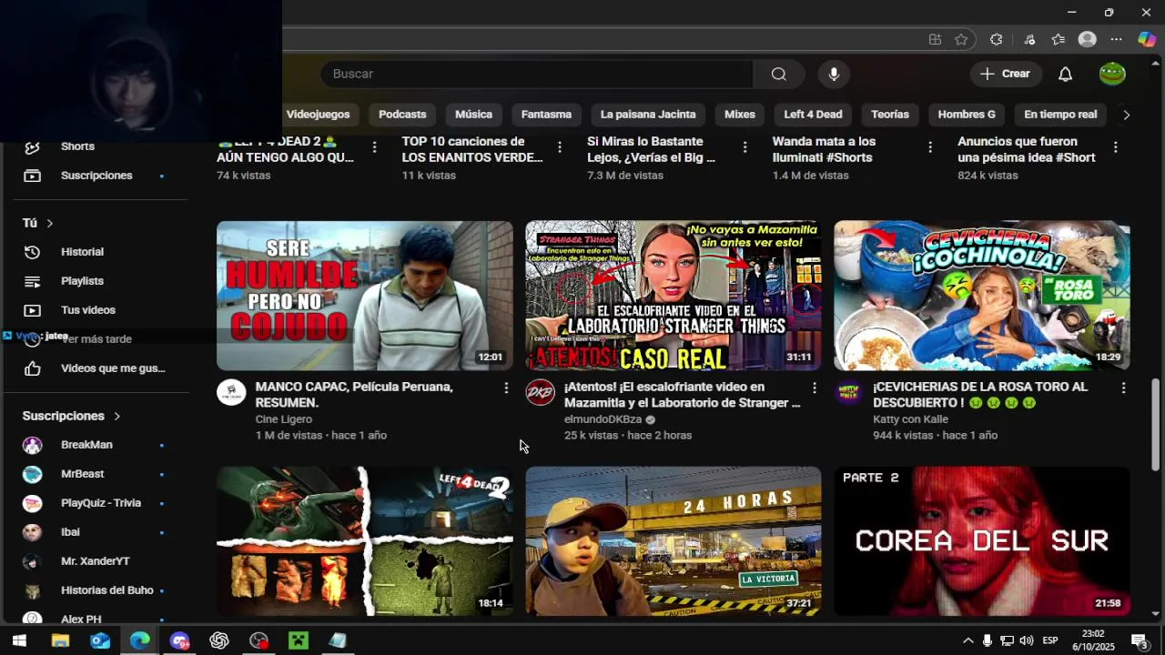The width and height of the screenshot is (1165, 655).
Task: Select the Videojuegos category chip
Action: tap(318, 115)
